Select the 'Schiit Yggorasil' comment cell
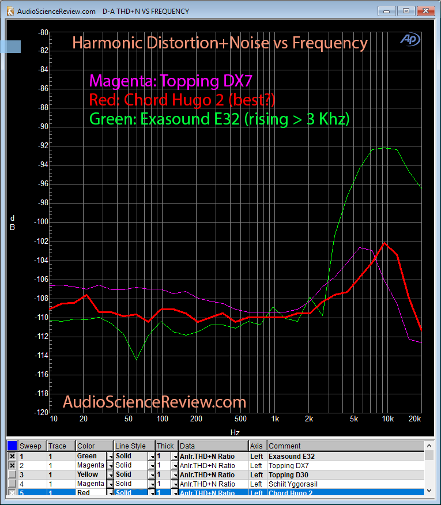The image size is (441, 505). [346, 484]
